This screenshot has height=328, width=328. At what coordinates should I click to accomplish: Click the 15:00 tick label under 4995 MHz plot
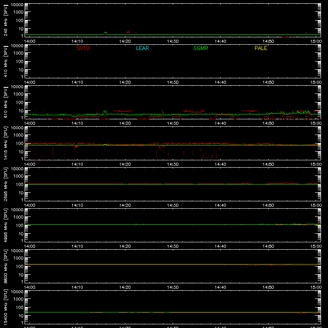(316, 246)
